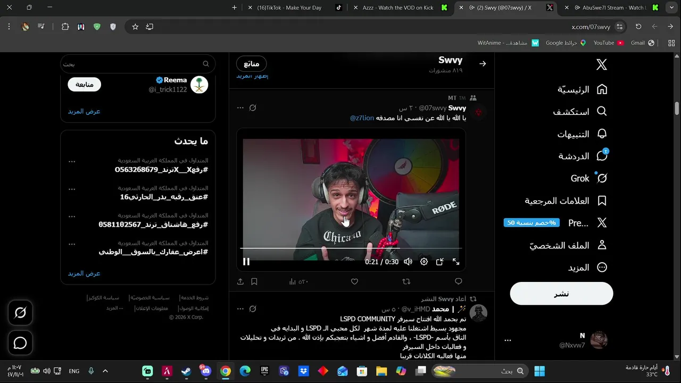Click the X logo above sidebar
Screen dimensions: 681x383
(x=602, y=65)
